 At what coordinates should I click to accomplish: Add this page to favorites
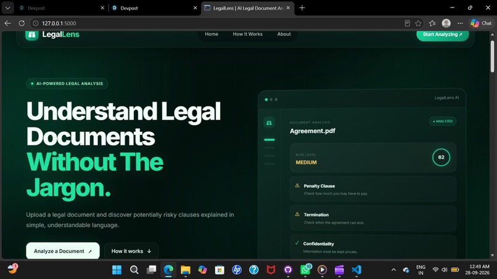click(x=419, y=23)
